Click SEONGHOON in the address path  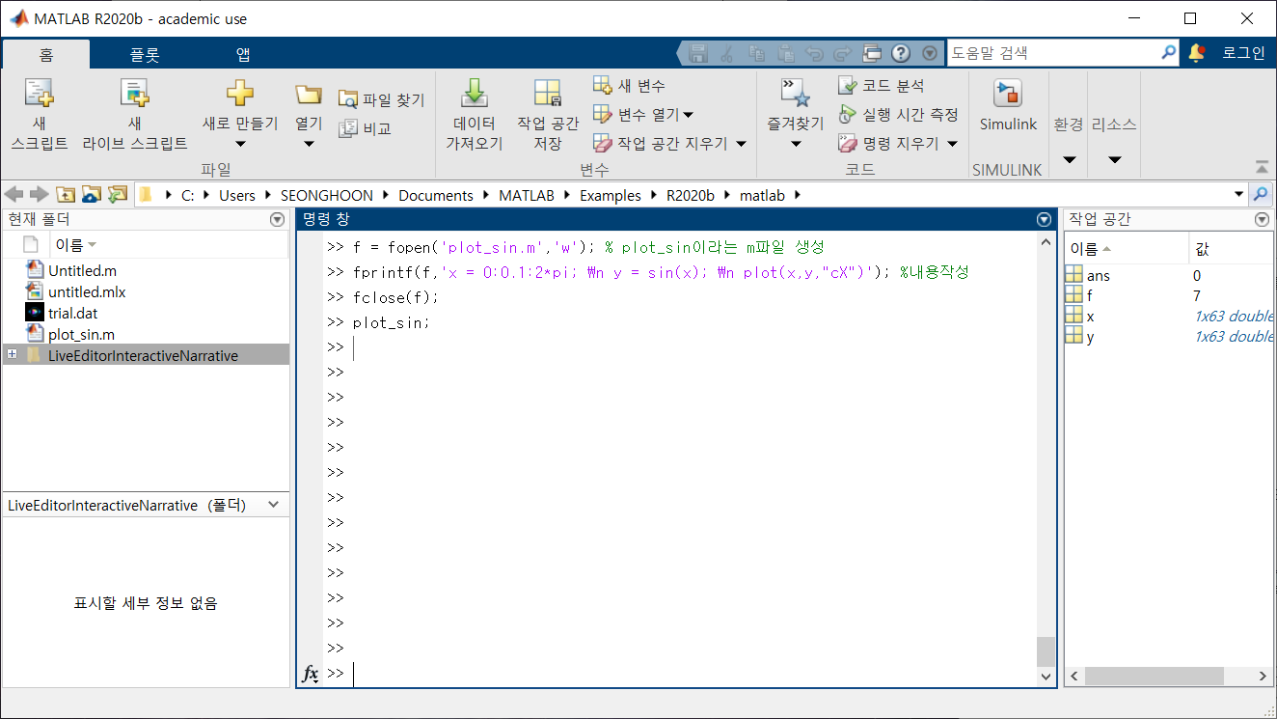coord(329,195)
